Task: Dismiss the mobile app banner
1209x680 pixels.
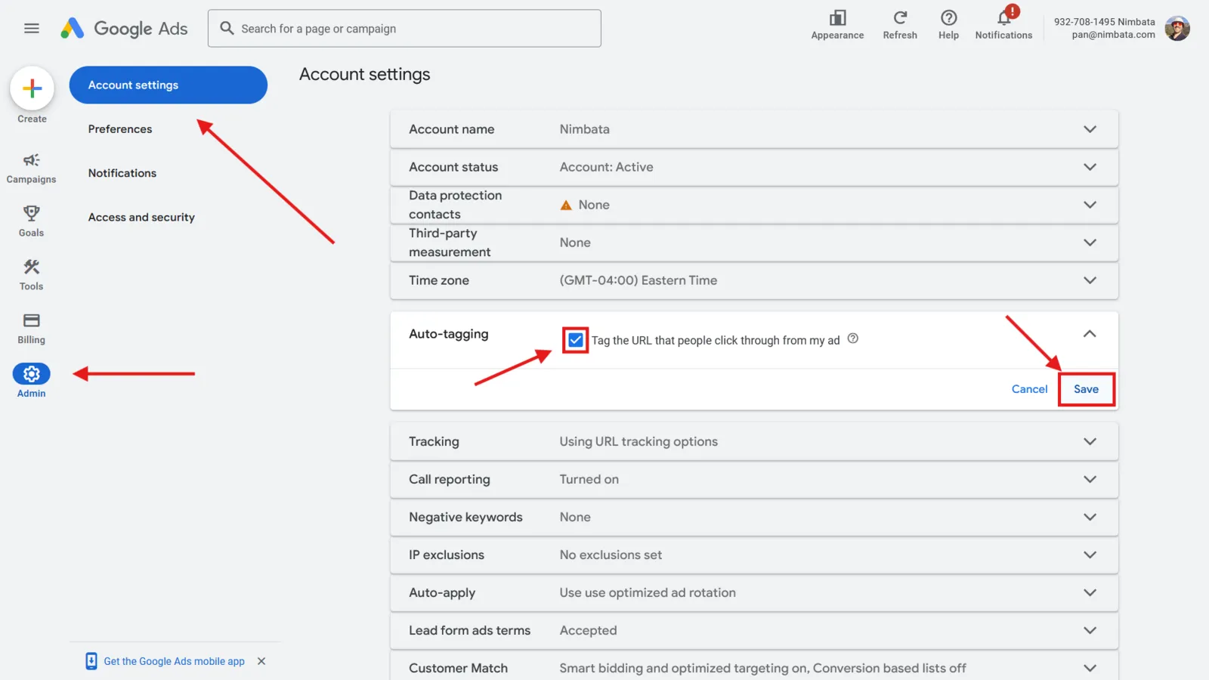Action: [261, 661]
